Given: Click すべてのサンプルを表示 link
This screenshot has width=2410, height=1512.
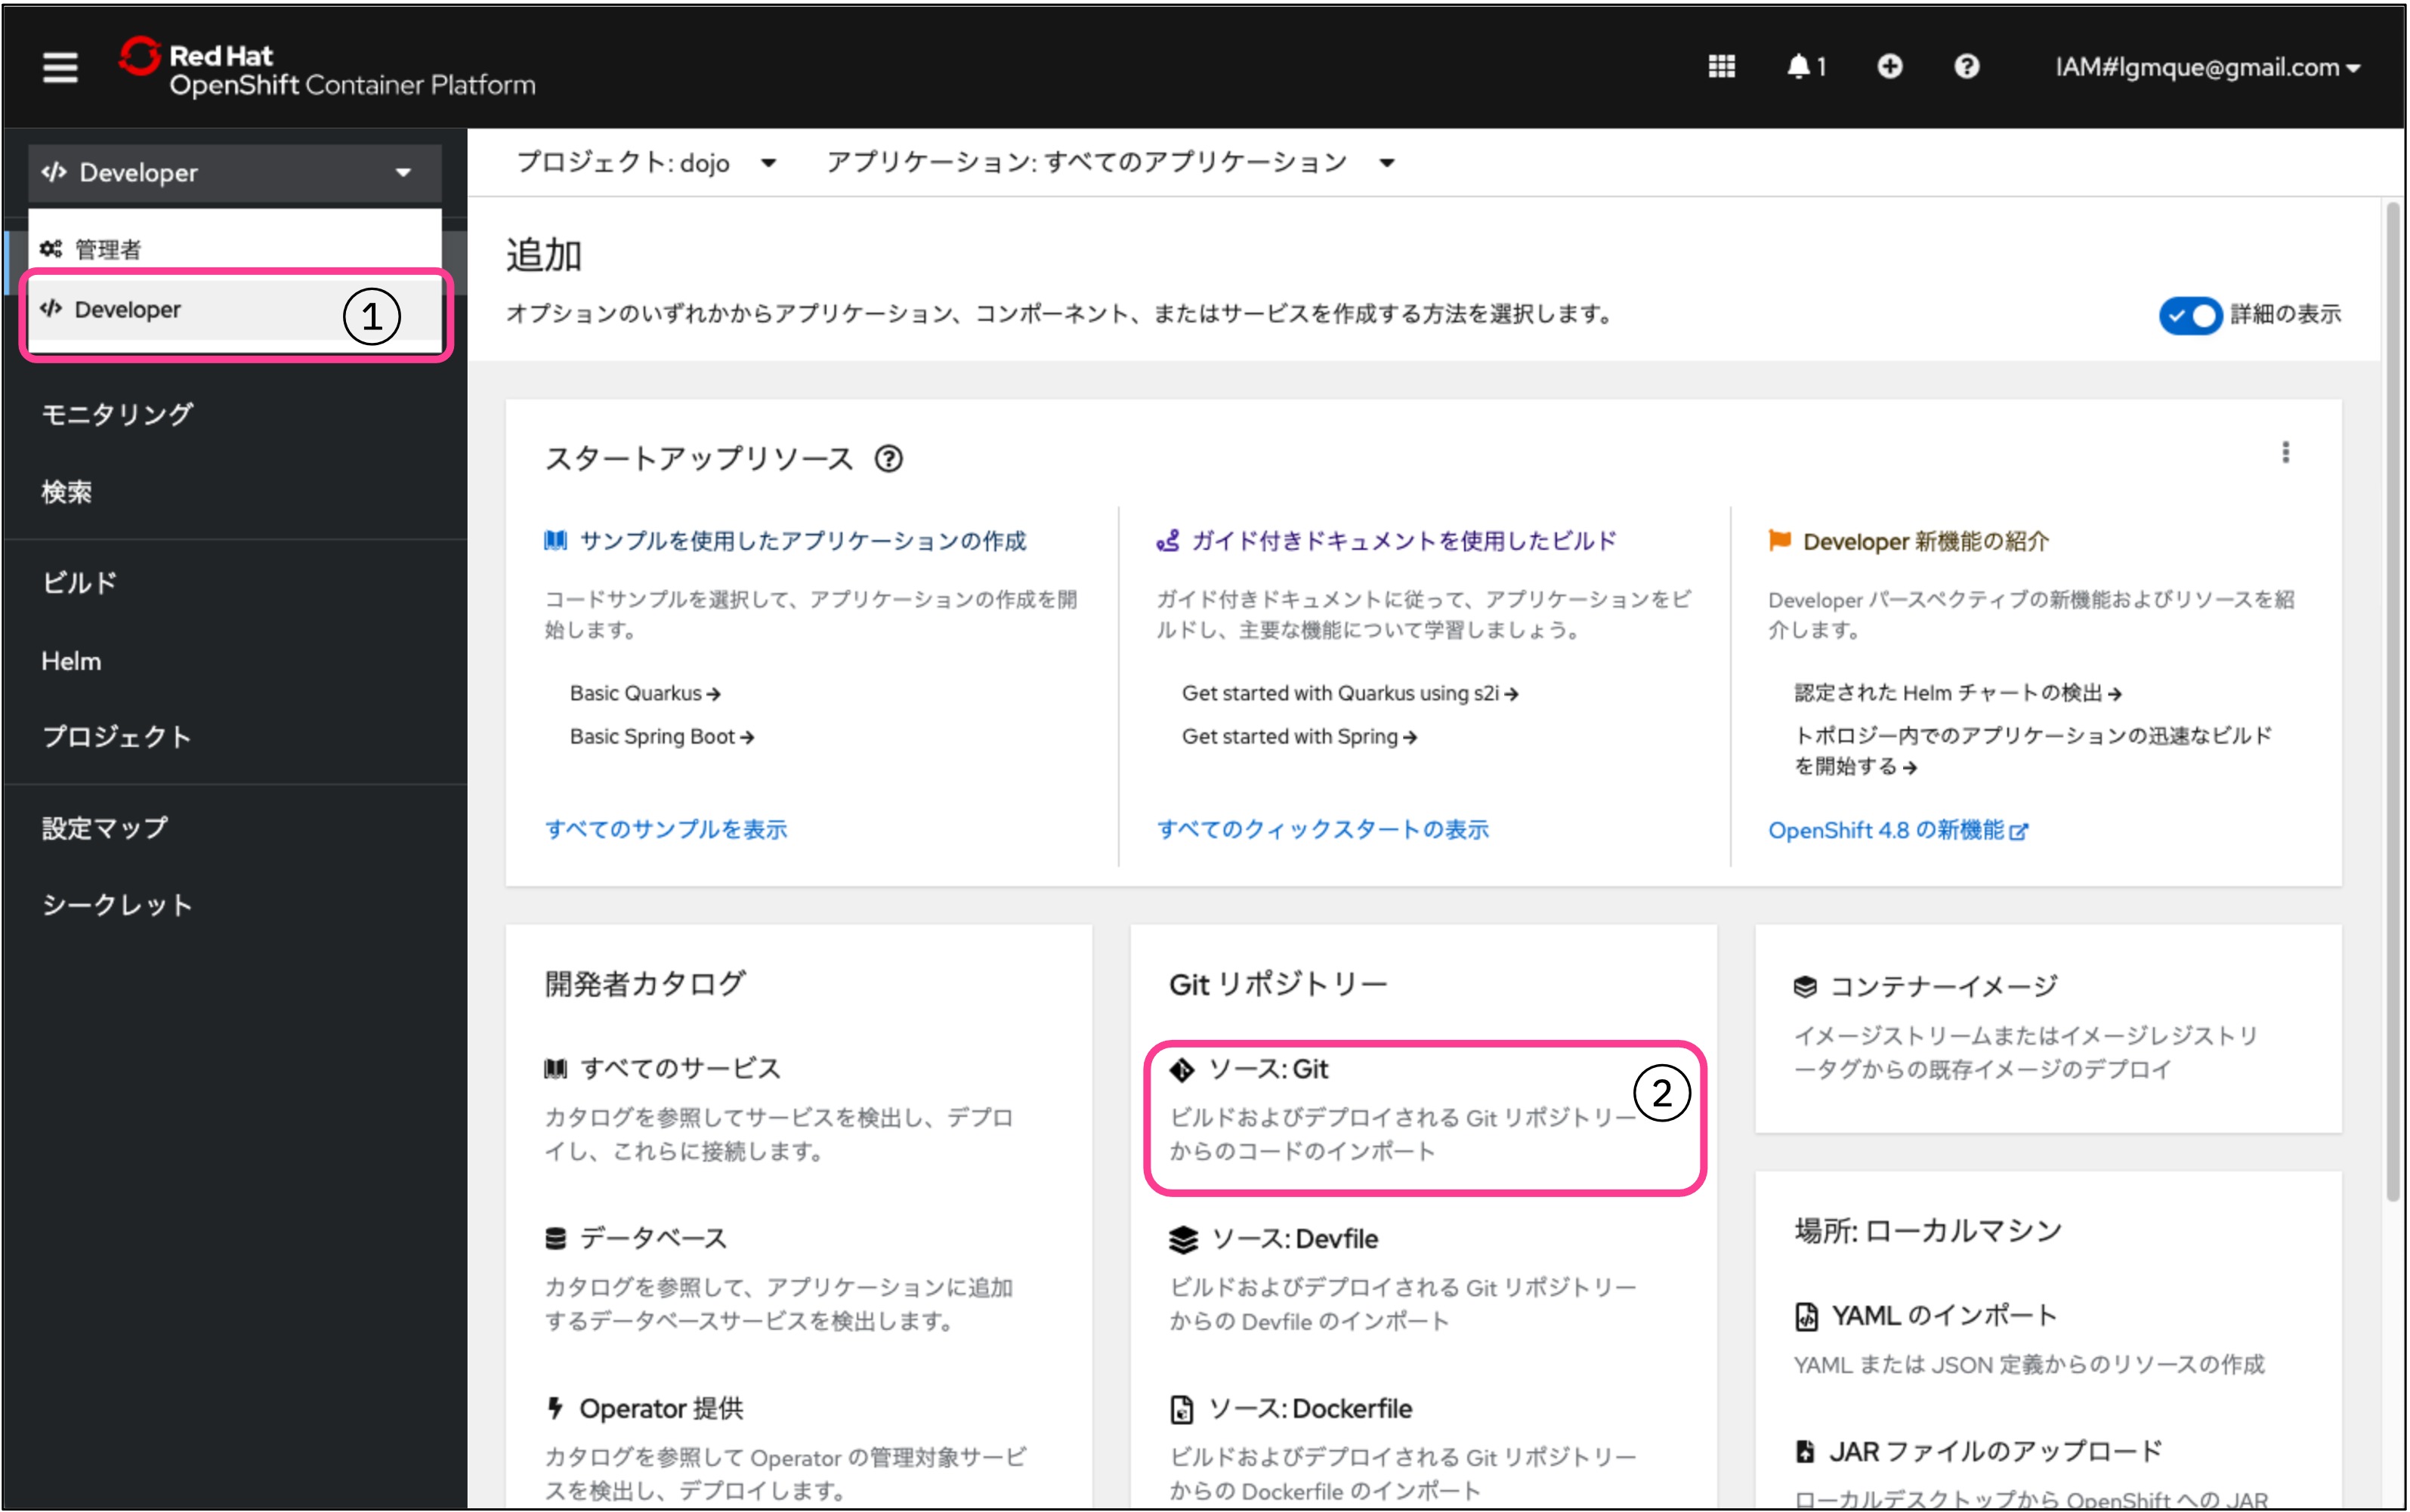Looking at the screenshot, I should coord(666,829).
